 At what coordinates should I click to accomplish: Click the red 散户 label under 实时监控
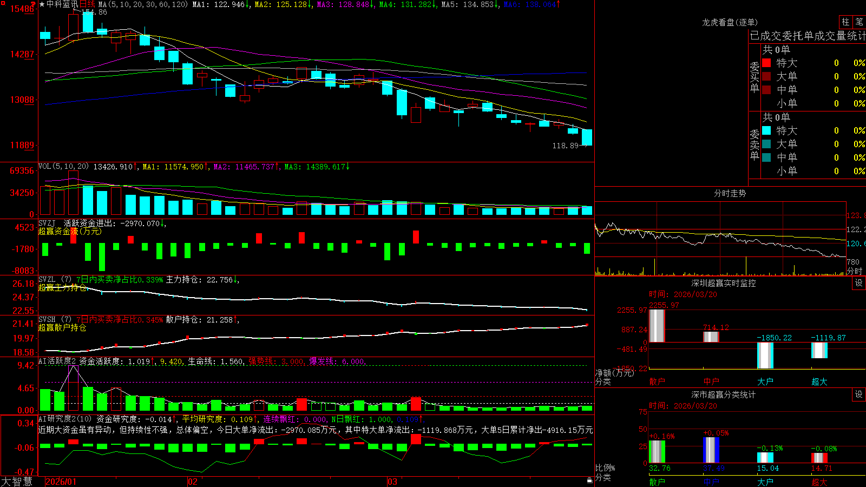[657, 381]
